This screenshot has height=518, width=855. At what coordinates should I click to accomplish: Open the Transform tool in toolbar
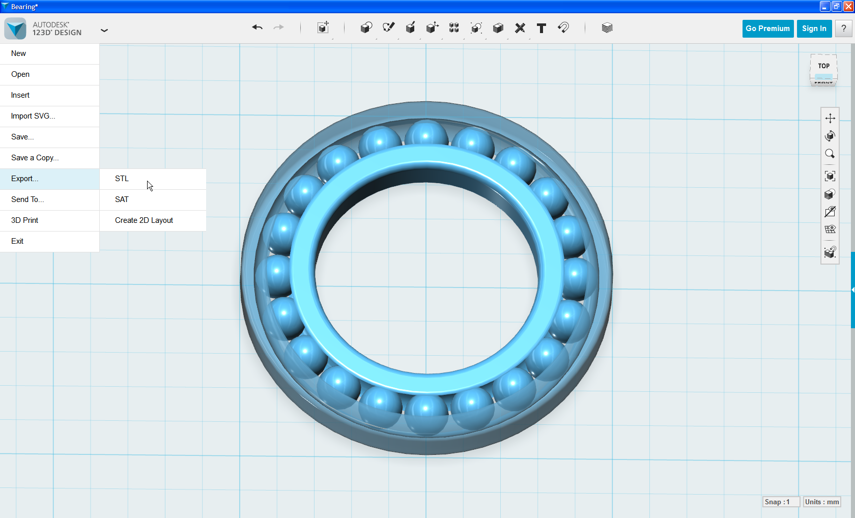coord(323,27)
